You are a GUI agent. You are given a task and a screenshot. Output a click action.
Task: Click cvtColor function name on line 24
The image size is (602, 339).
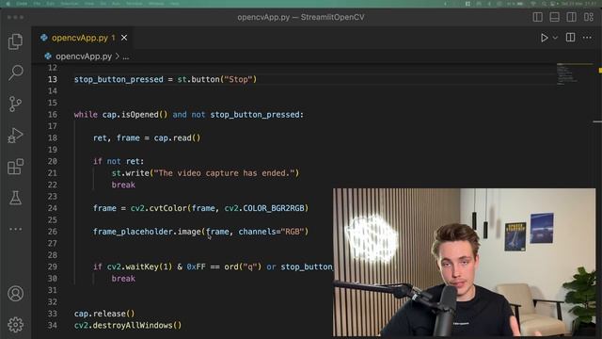(x=167, y=208)
